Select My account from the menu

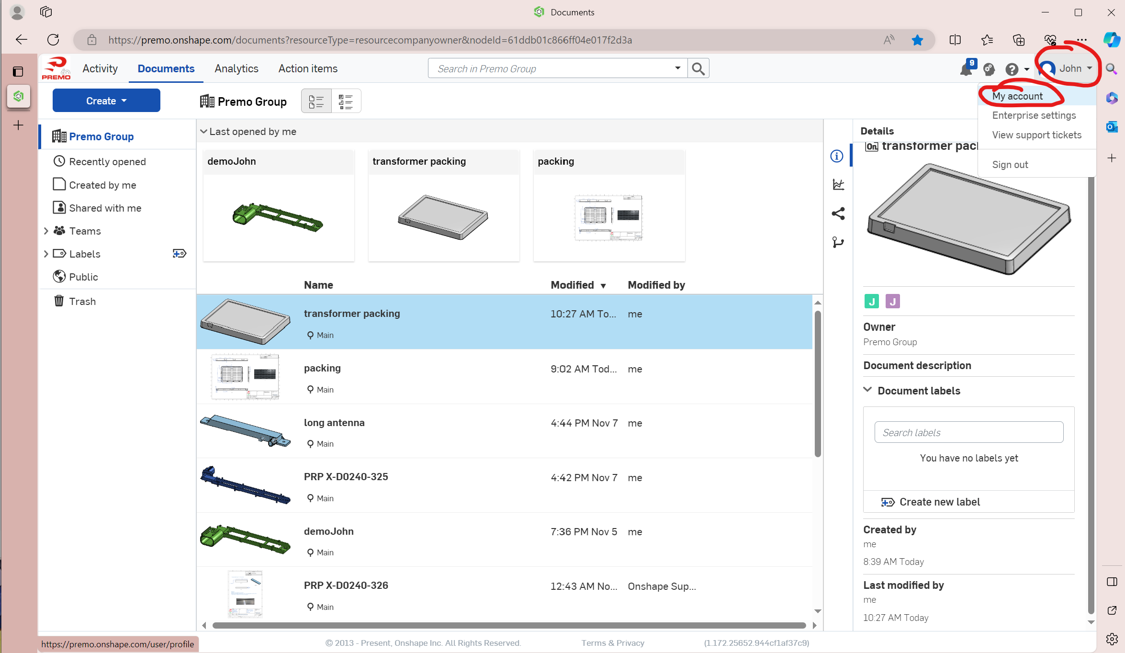click(1017, 96)
